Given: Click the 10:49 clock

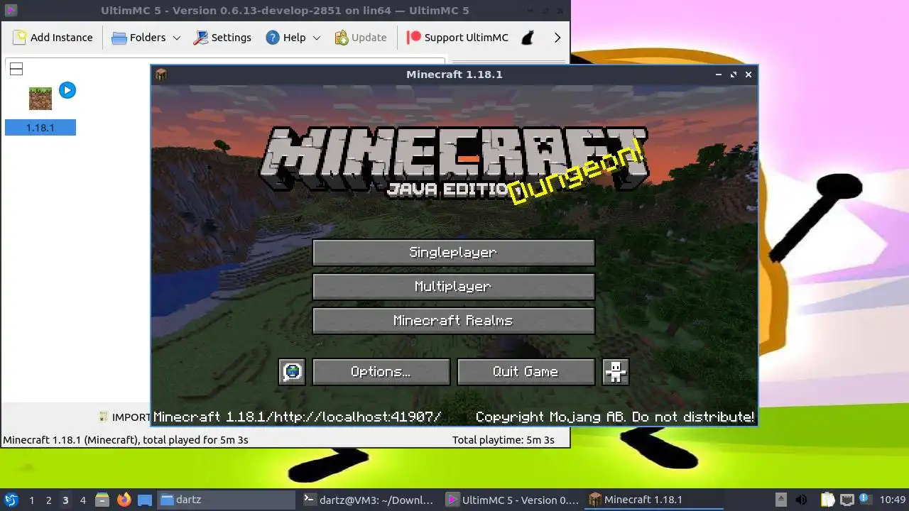Looking at the screenshot, I should coord(893,500).
